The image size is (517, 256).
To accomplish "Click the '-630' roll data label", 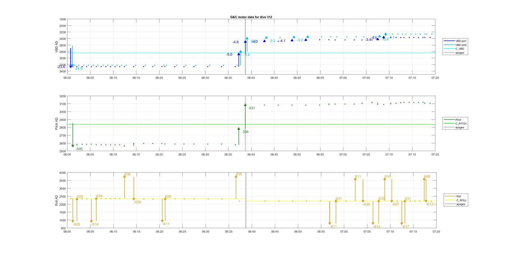I will click(366, 204).
